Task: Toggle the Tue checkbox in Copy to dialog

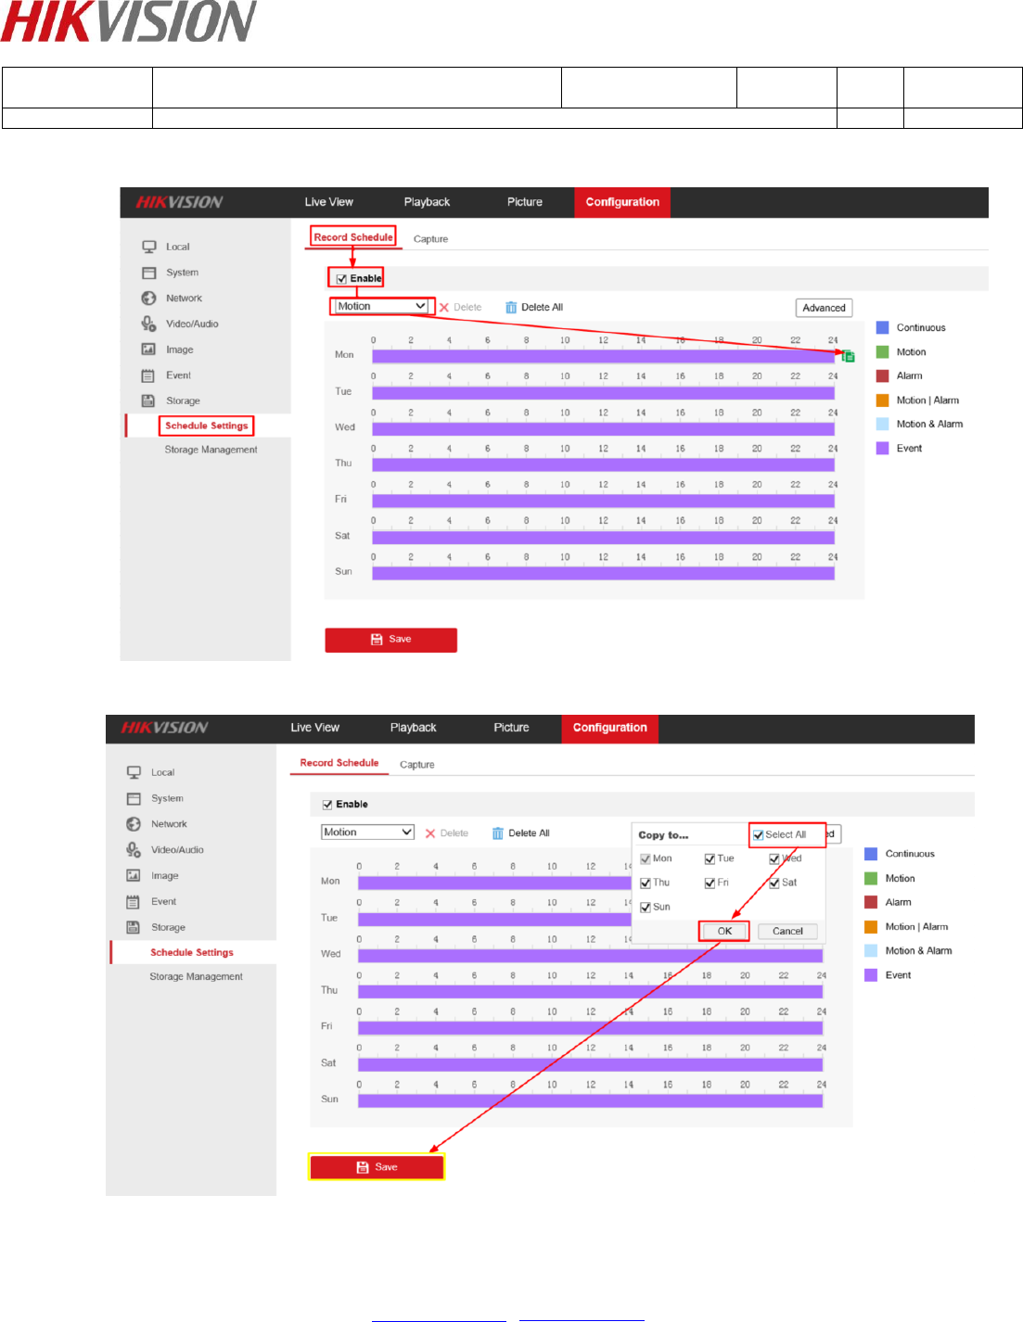Action: 710,859
